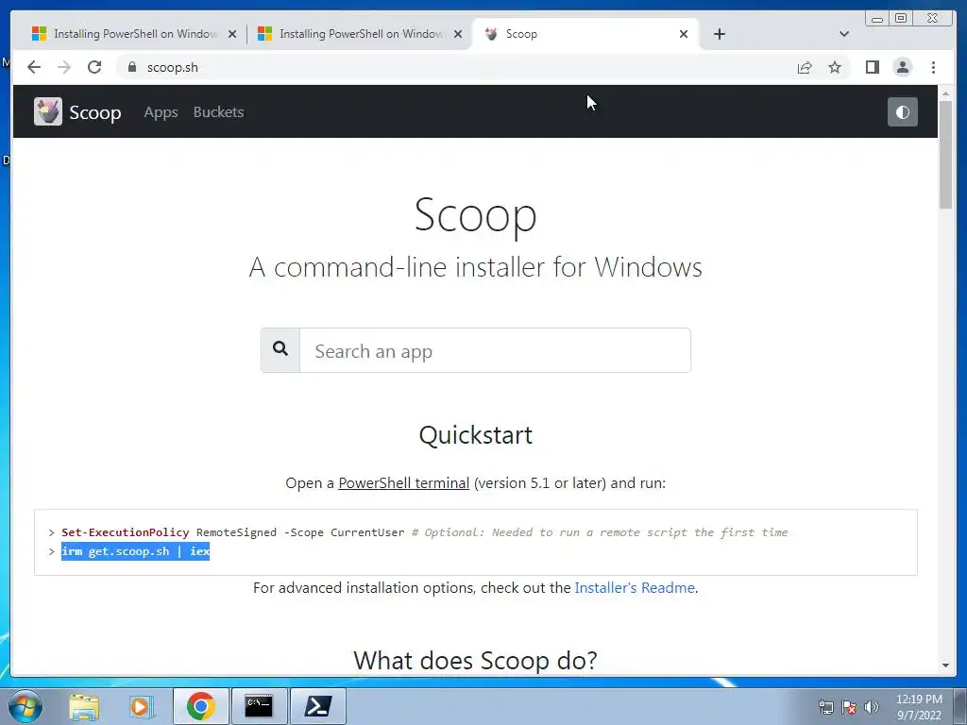Click the Set-ExecutionPolicy command text
The height and width of the screenshot is (725, 967).
(x=126, y=532)
